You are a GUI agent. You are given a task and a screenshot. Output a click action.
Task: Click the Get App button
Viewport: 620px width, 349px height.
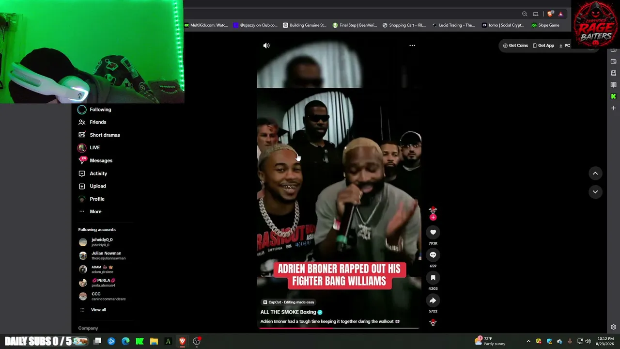tap(543, 46)
